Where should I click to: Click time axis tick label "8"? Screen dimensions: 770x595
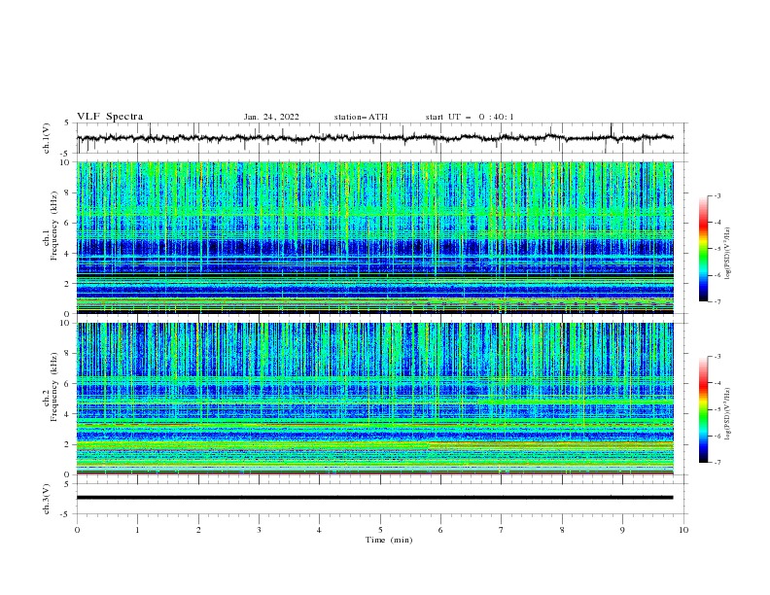(x=562, y=530)
